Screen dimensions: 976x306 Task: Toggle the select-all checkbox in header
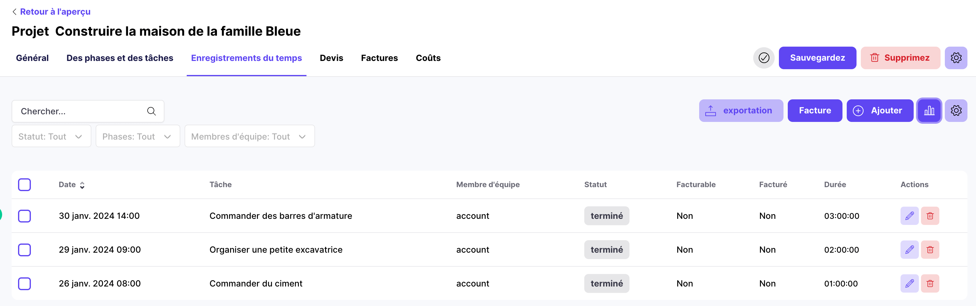coord(24,185)
